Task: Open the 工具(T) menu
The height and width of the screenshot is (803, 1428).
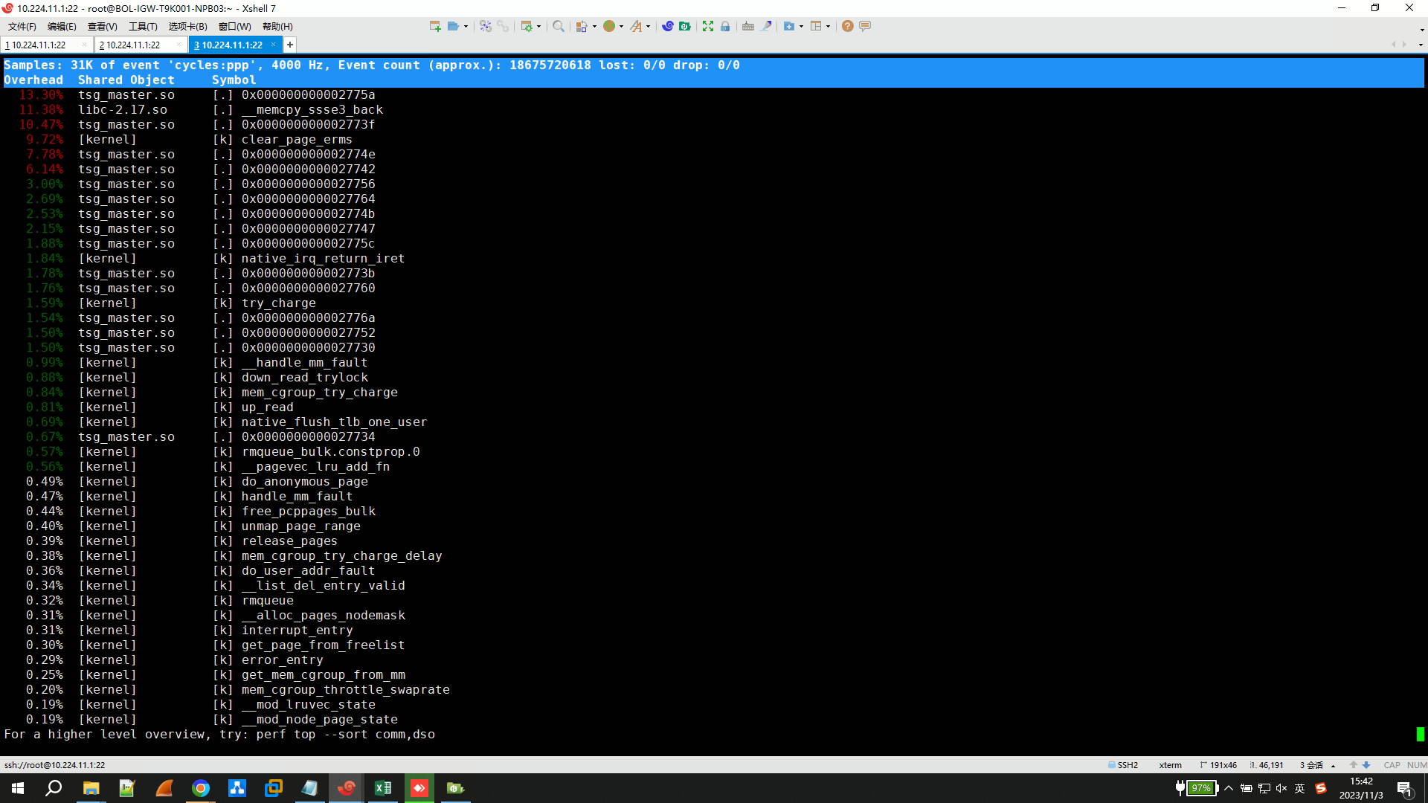Action: coord(143,26)
